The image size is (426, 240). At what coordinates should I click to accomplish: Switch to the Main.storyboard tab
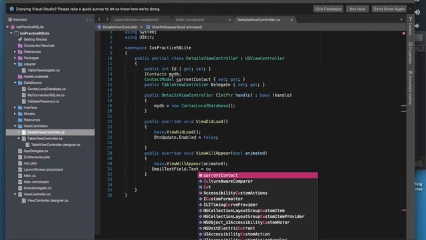point(190,19)
